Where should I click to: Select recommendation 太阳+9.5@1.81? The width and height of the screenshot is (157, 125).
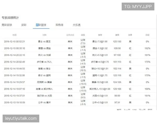(100, 96)
